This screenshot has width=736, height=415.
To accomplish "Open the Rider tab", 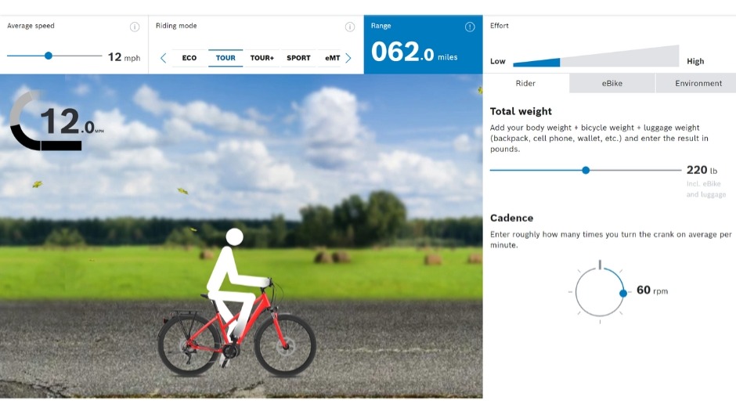I will coord(525,83).
